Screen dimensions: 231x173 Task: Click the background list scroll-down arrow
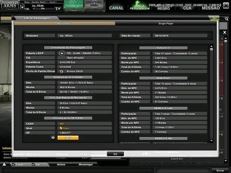(x=226, y=161)
